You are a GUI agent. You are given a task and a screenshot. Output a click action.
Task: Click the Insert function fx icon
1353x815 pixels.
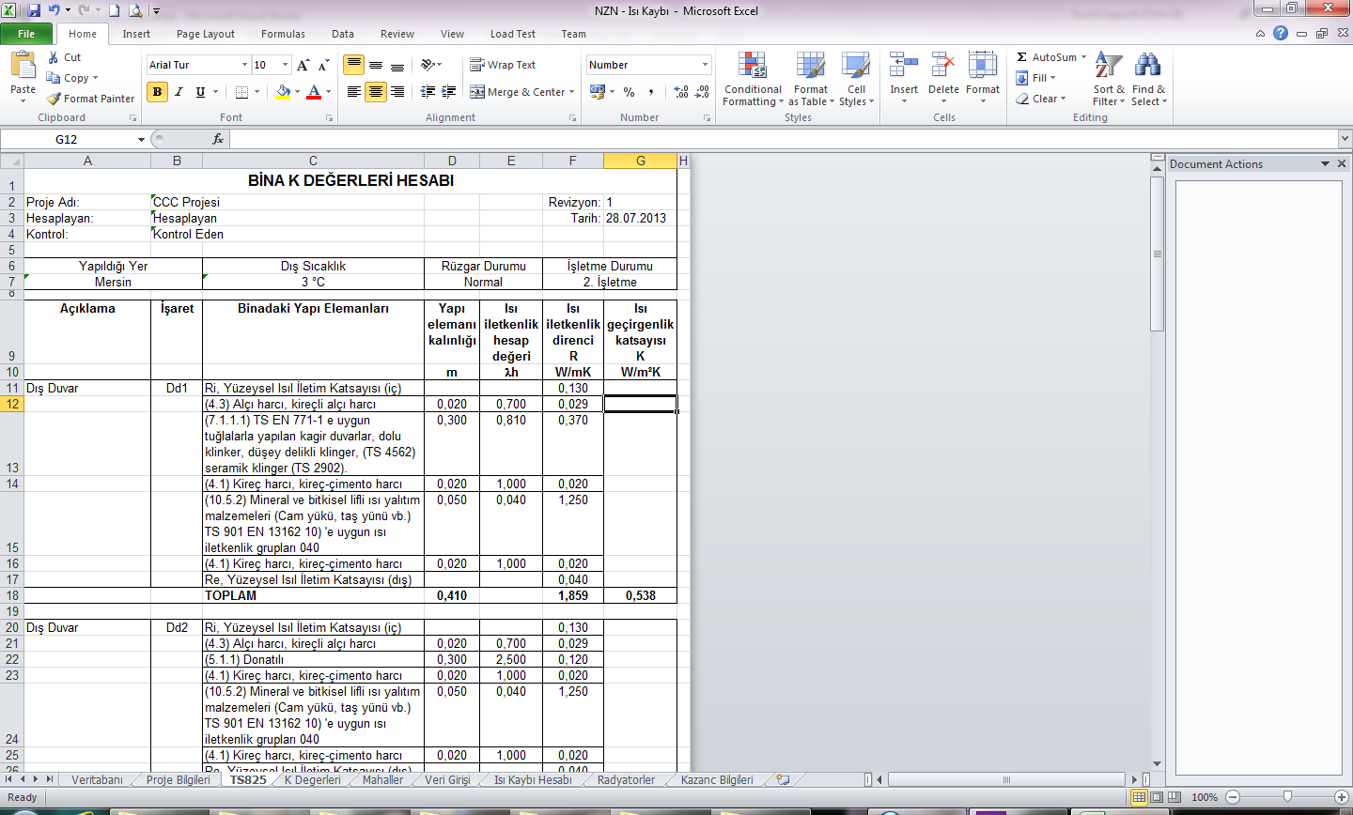coord(218,139)
